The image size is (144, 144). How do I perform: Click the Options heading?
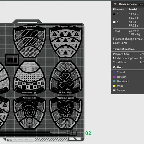coord(118,67)
